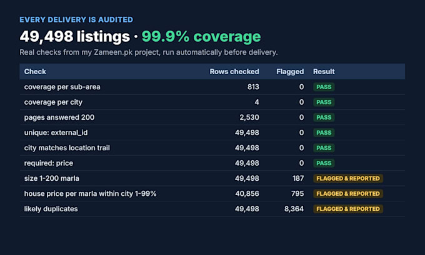Image resolution: width=425 pixels, height=255 pixels.
Task: Click the 'city matches location trail' check
Action: pos(67,148)
